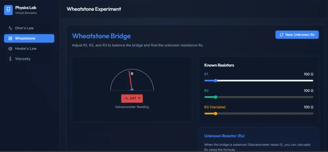Click the 100 Ω value for R3
This screenshot has height=152, width=328.
coord(309,107)
